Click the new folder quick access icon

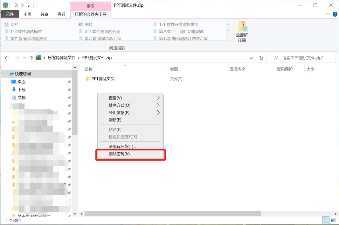[23, 6]
